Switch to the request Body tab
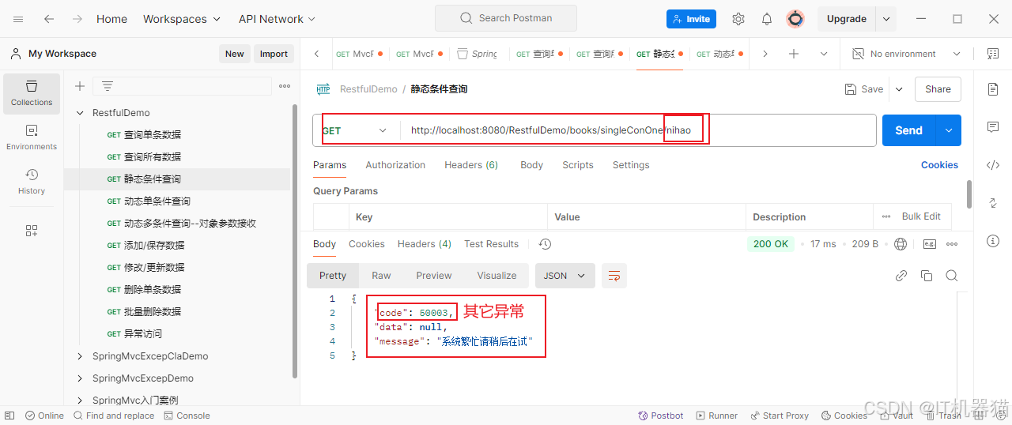Image resolution: width=1012 pixels, height=425 pixels. pyautogui.click(x=531, y=165)
